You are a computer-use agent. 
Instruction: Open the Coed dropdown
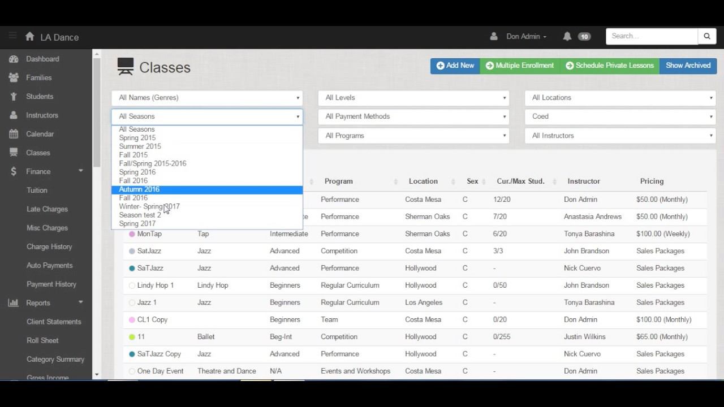[620, 116]
